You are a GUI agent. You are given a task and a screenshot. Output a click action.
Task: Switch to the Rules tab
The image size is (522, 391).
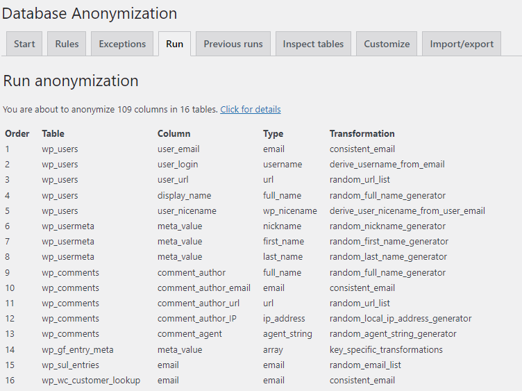(67, 44)
